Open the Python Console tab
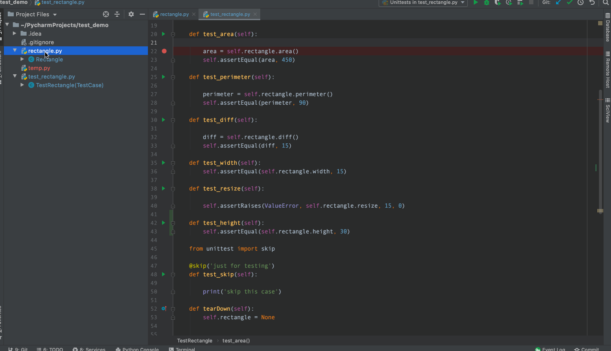611x351 pixels. tap(137, 349)
